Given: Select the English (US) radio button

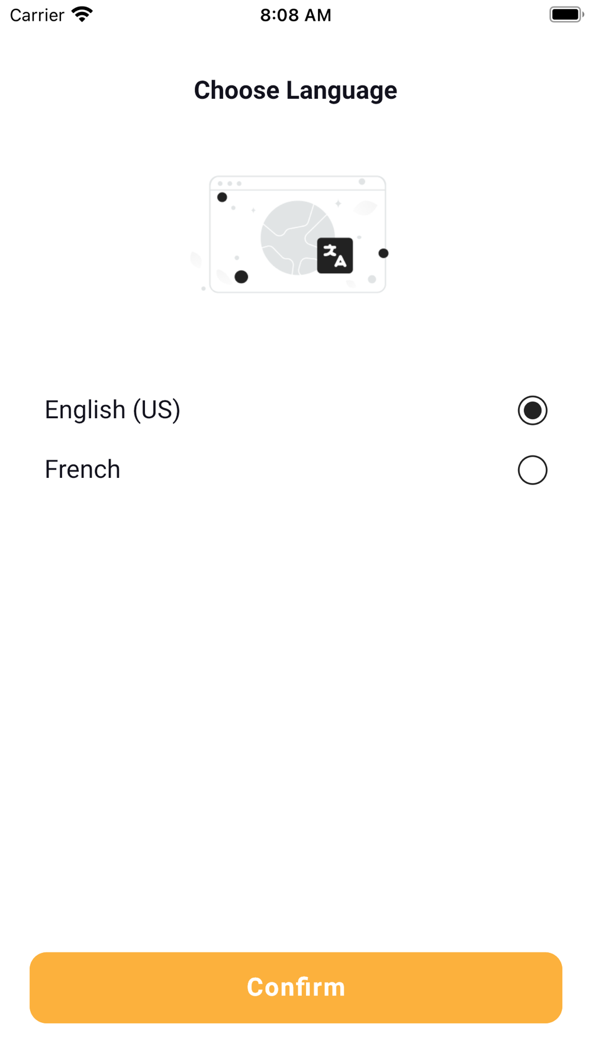Looking at the screenshot, I should click(532, 410).
